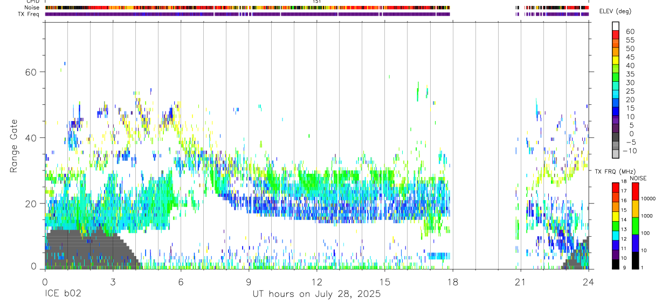
Task: Click the "ELEV (deg)" color bar title
Action: 616,11
